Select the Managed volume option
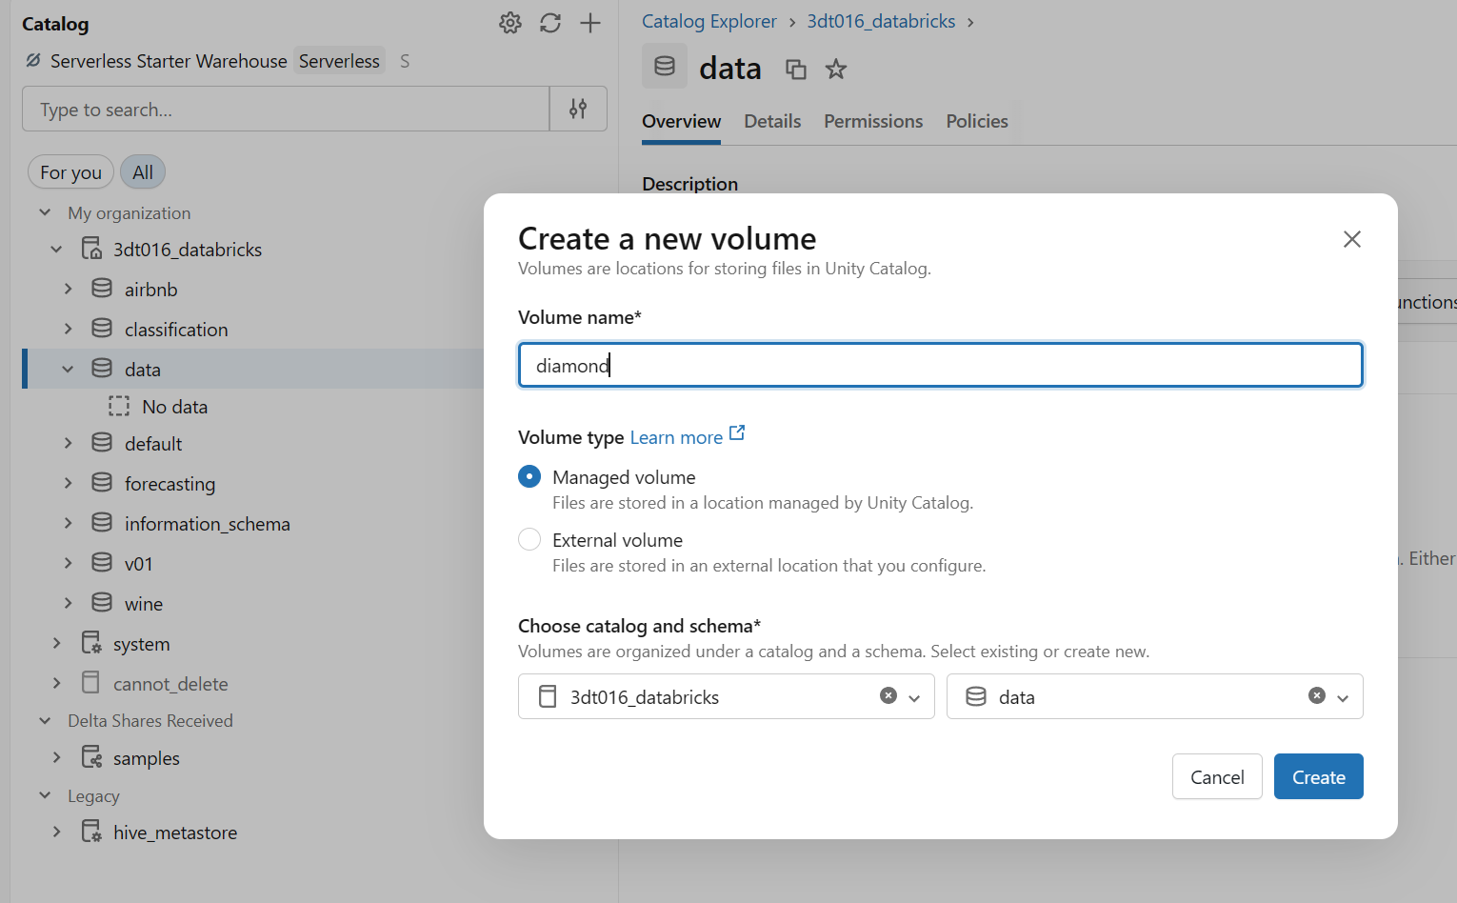This screenshot has width=1457, height=903. point(529,476)
